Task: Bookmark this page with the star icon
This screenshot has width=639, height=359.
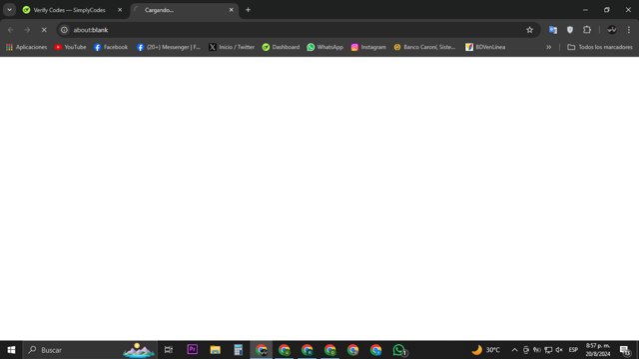Action: pyautogui.click(x=529, y=30)
